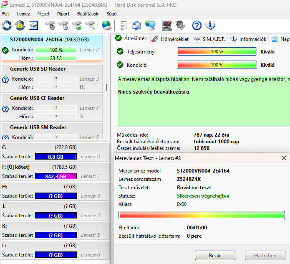The image size is (290, 264).
Task: Open the Információk tab
Action: click(x=249, y=39)
